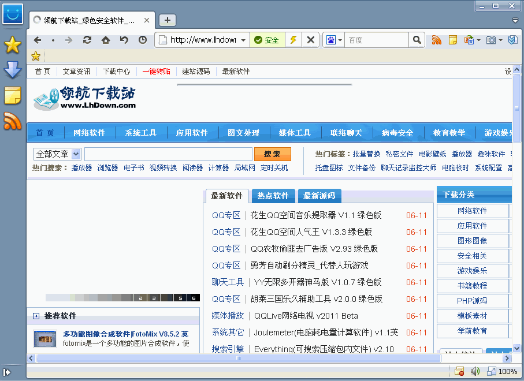Open the address bar URL dropdown arrow
The width and height of the screenshot is (524, 381).
coord(243,40)
